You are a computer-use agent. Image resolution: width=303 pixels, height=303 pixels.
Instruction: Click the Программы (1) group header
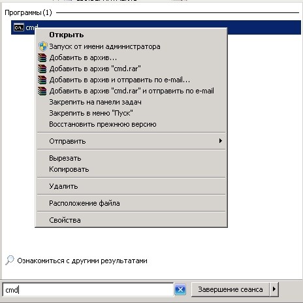28,12
